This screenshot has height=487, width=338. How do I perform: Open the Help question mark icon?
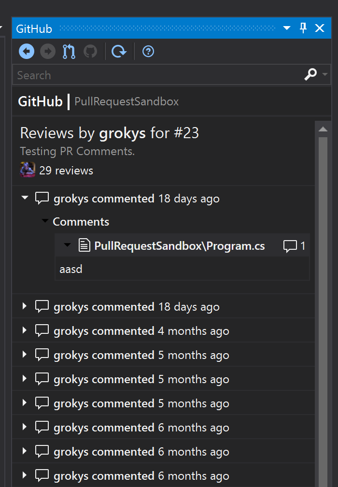[148, 51]
